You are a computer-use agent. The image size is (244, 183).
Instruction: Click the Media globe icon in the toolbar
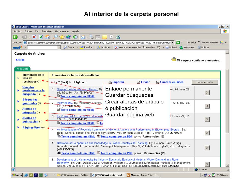[68, 37]
